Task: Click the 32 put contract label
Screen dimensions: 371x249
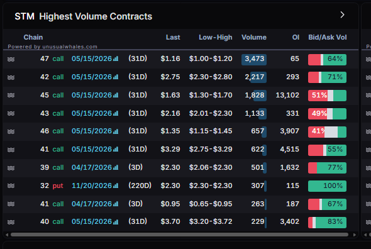Action: 52,185
